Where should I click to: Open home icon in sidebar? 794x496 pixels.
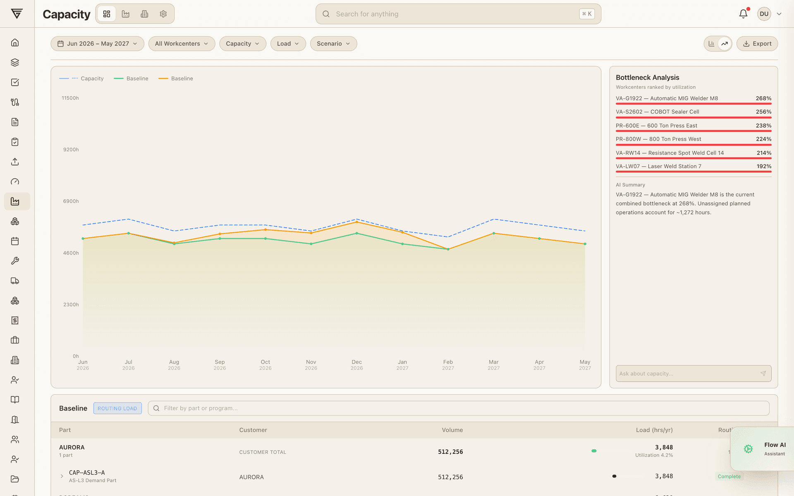[x=15, y=43]
